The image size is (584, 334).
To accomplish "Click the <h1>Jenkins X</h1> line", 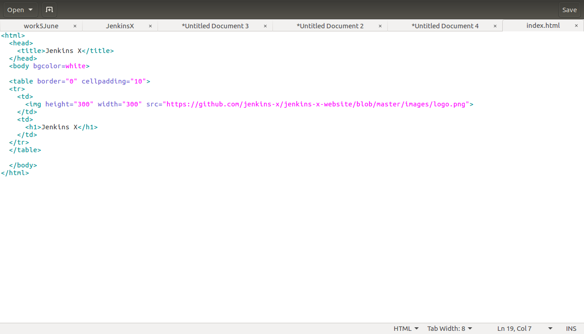I will pos(61,127).
